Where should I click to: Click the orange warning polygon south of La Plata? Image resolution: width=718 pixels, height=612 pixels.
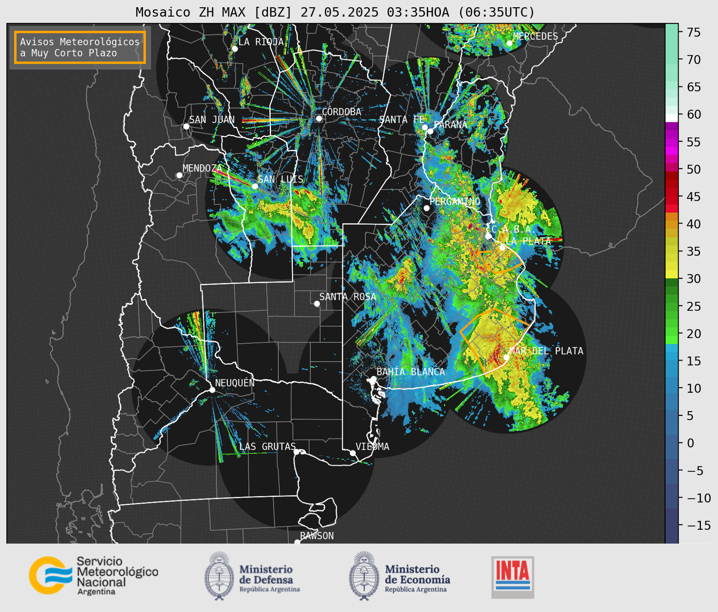coord(501,262)
